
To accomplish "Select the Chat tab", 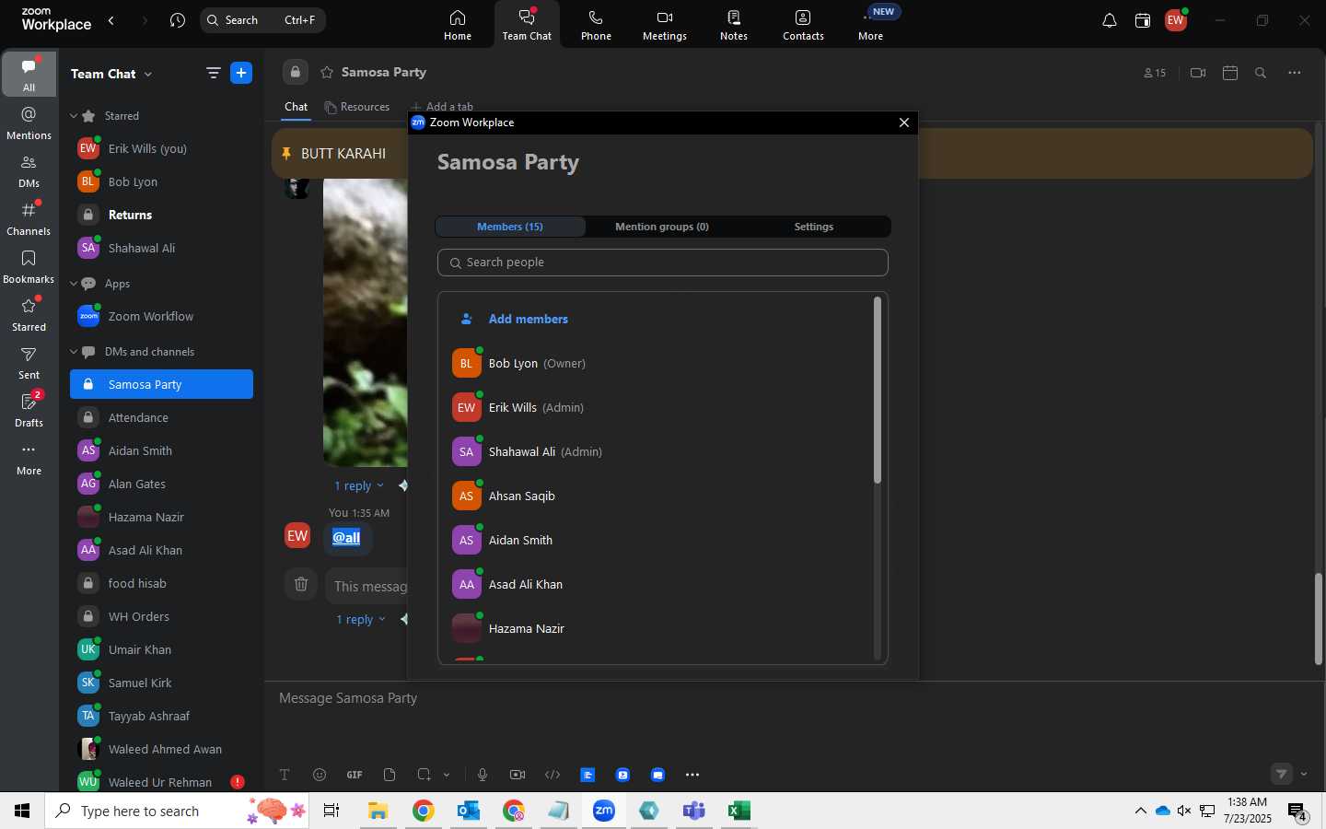I will click(x=296, y=107).
